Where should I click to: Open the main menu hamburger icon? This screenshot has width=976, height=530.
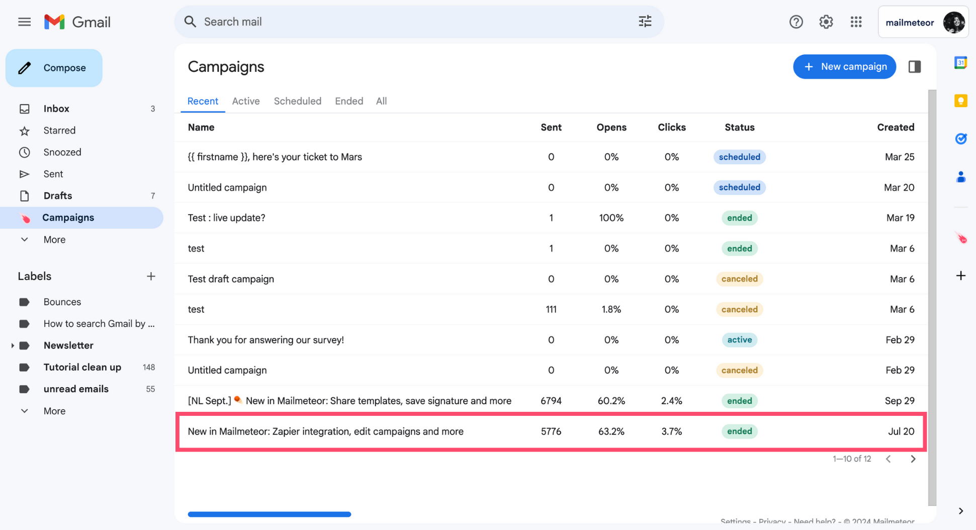coord(24,22)
